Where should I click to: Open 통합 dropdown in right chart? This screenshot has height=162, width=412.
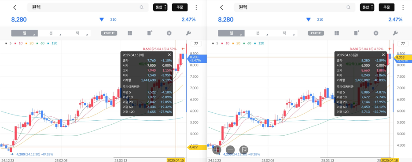point(367,7)
